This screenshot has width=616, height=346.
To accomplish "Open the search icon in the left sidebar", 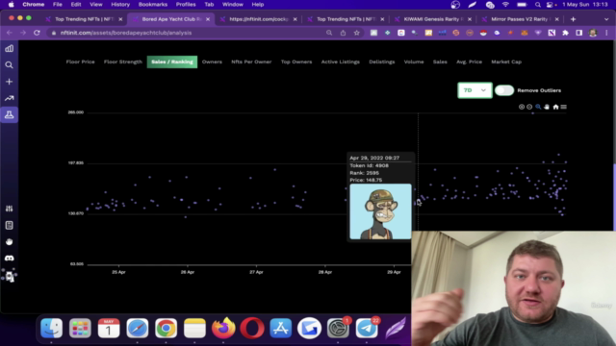I will coord(9,65).
